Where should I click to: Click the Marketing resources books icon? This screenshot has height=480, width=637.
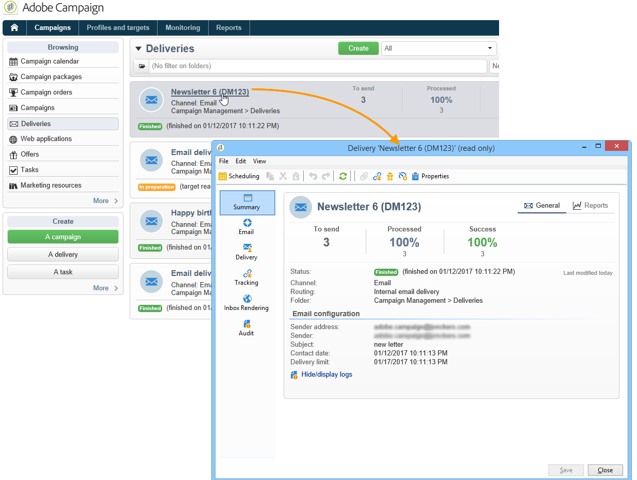click(13, 185)
